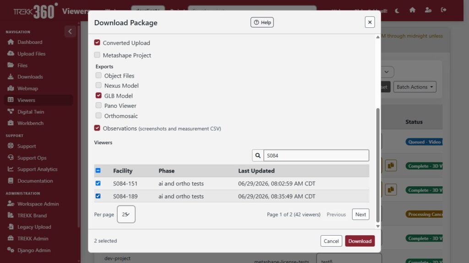Screen dimensions: 469x263
Task: Click the S084-151 facility cell
Action: point(125,184)
